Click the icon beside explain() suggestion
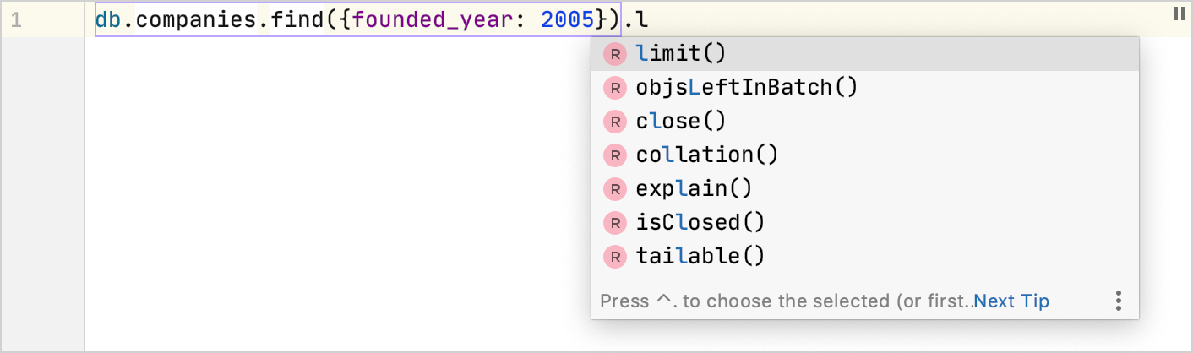 pos(614,189)
